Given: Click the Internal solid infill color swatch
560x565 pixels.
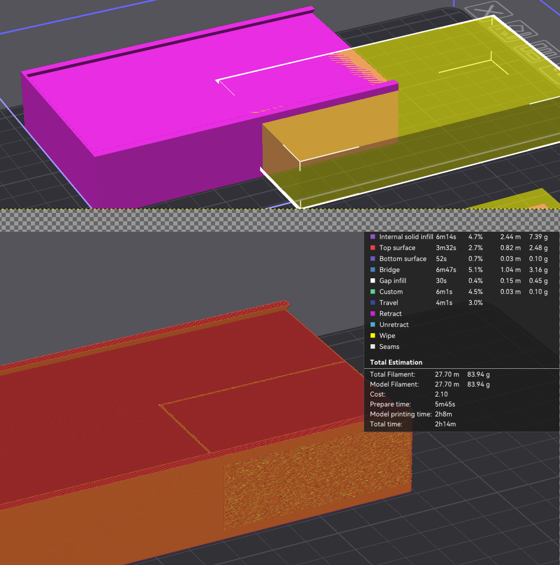Looking at the screenshot, I should (x=373, y=237).
